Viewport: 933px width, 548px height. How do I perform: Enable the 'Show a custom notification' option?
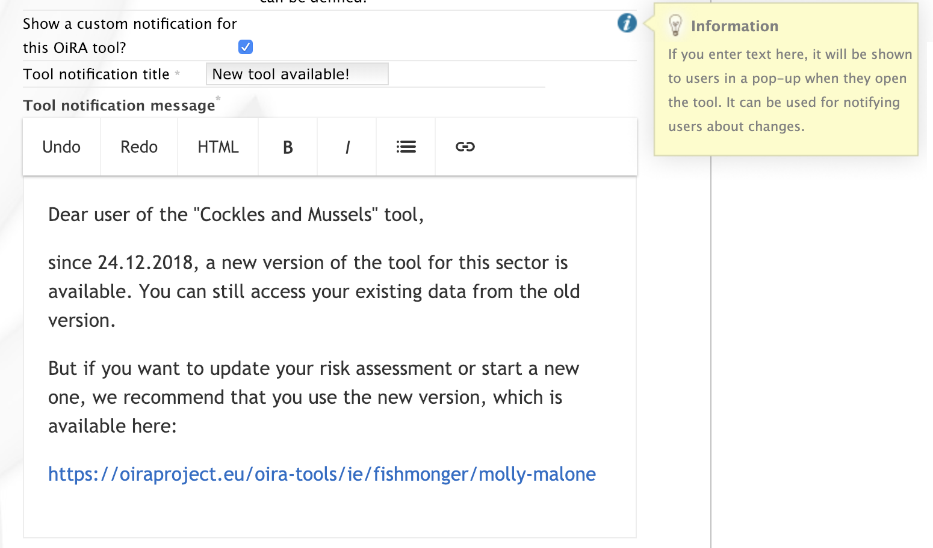click(x=245, y=46)
